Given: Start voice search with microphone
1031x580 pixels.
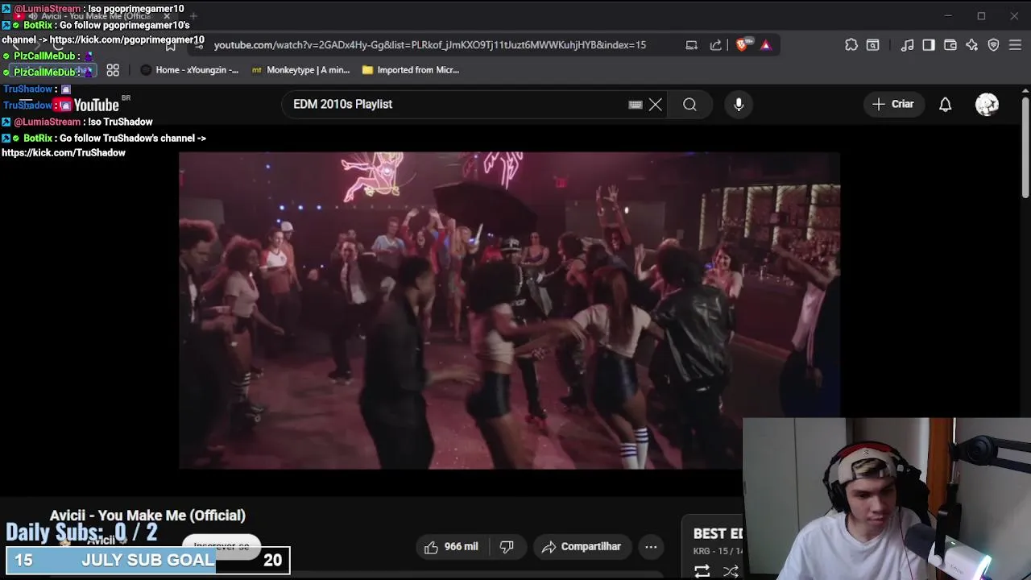Looking at the screenshot, I should click(739, 105).
